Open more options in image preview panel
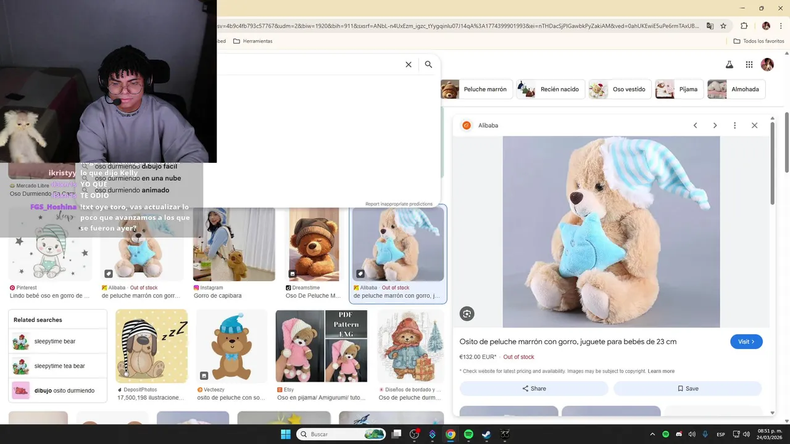The image size is (790, 444). pyautogui.click(x=734, y=125)
